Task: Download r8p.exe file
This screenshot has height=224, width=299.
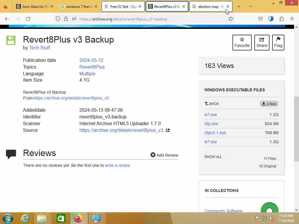Action: coord(211,124)
